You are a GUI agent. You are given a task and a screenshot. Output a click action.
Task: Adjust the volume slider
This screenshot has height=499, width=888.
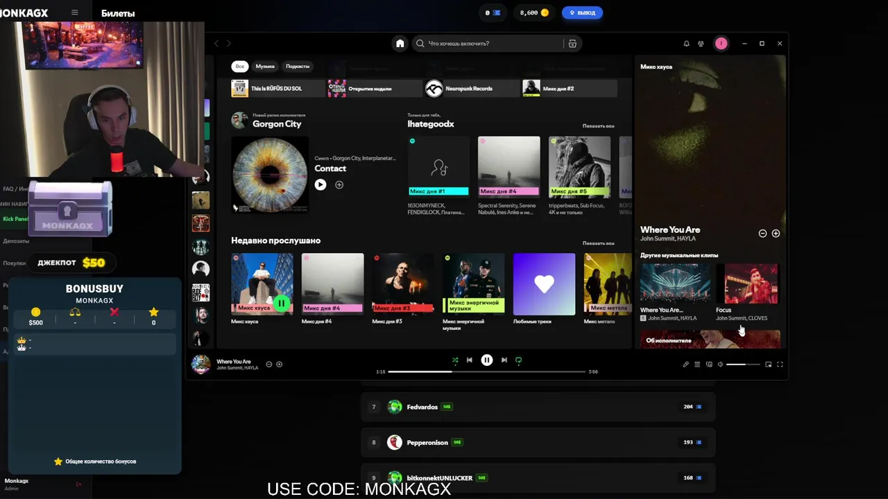pyautogui.click(x=743, y=364)
